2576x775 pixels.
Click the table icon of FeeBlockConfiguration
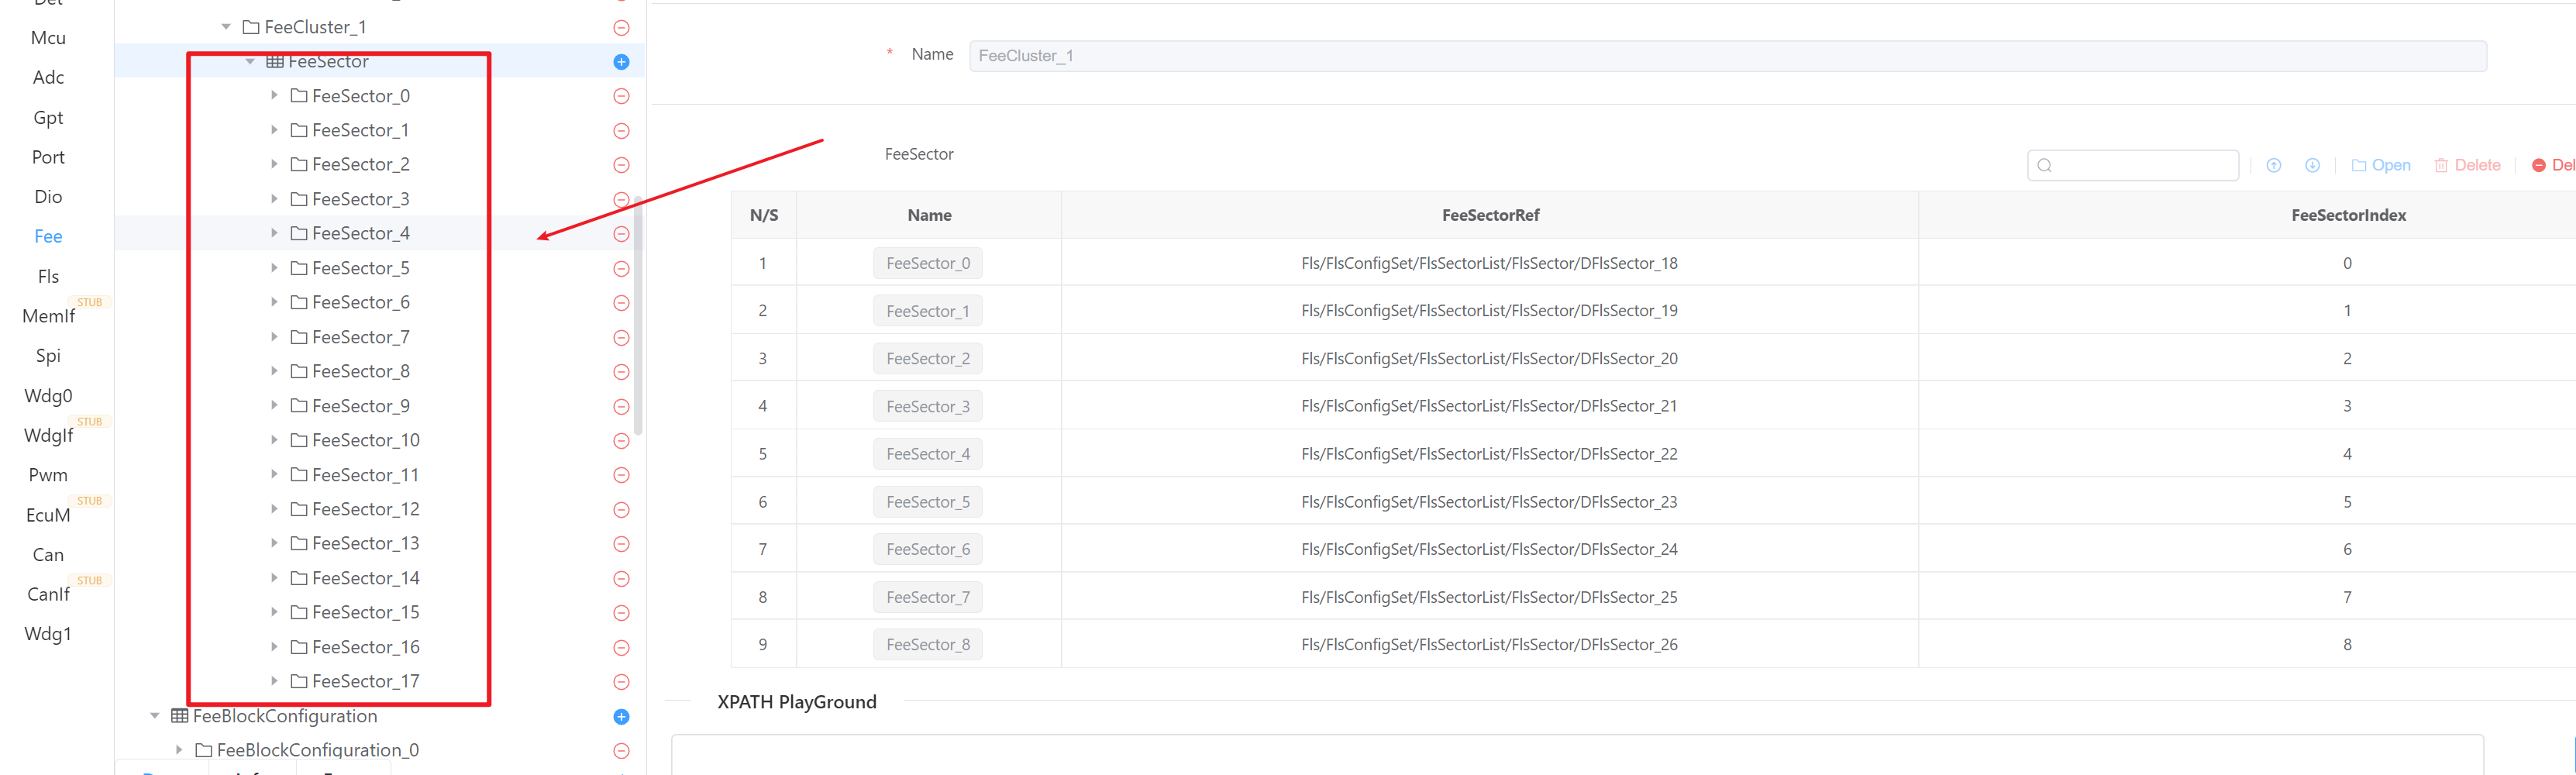coord(179,716)
